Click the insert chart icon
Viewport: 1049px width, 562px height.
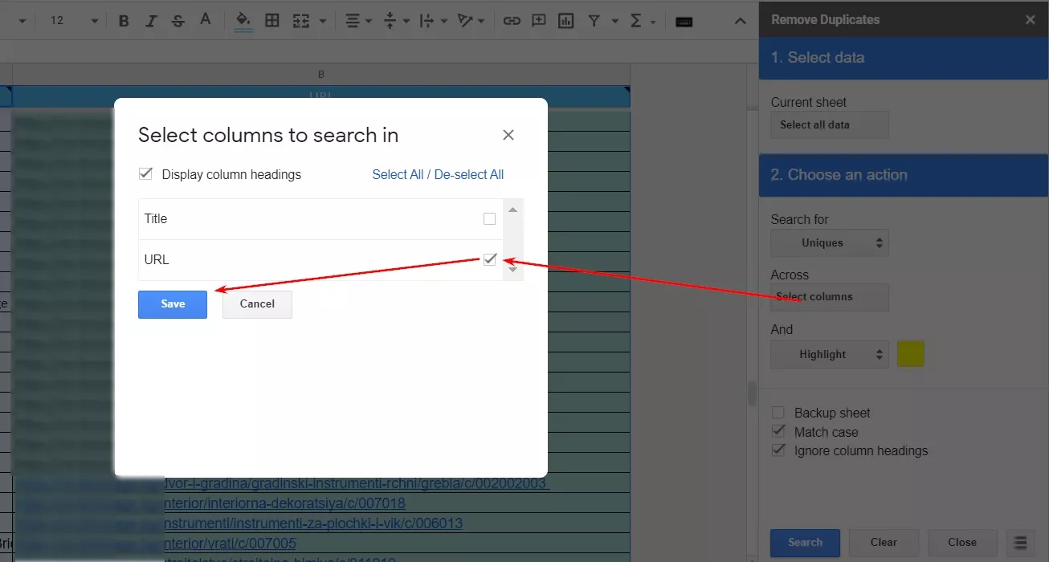point(566,21)
